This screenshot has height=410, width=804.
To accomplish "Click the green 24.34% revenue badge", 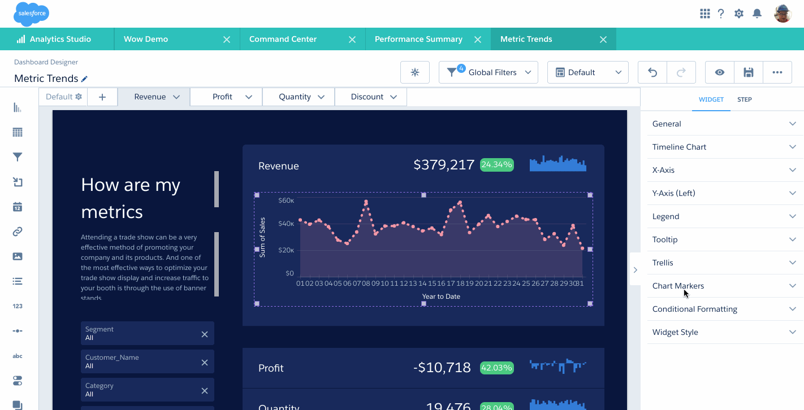I will (496, 165).
